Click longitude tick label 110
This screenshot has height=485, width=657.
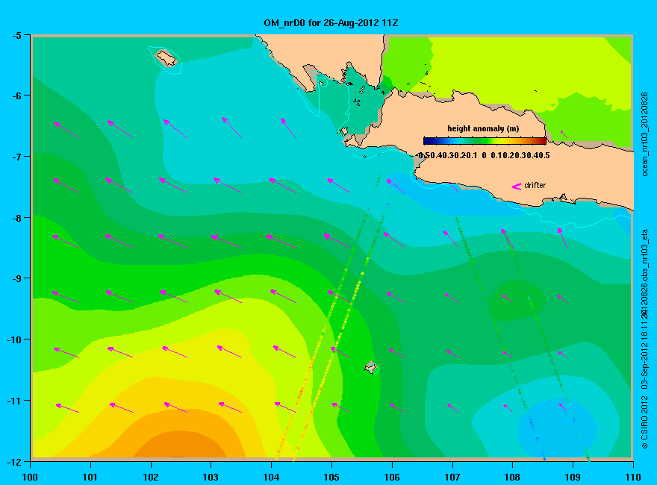pyautogui.click(x=632, y=477)
